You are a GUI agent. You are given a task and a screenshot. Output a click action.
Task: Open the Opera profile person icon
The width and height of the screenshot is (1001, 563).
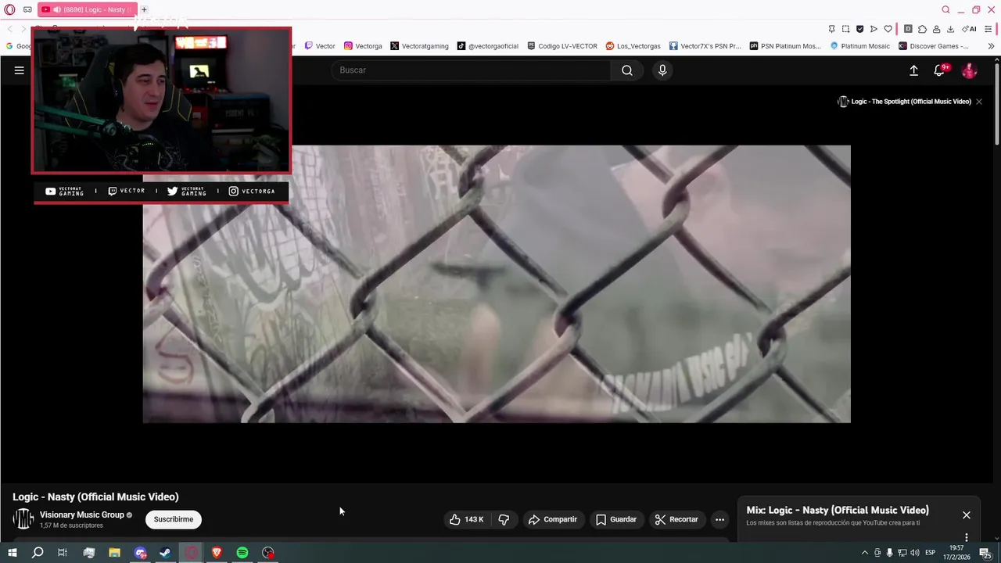936,29
